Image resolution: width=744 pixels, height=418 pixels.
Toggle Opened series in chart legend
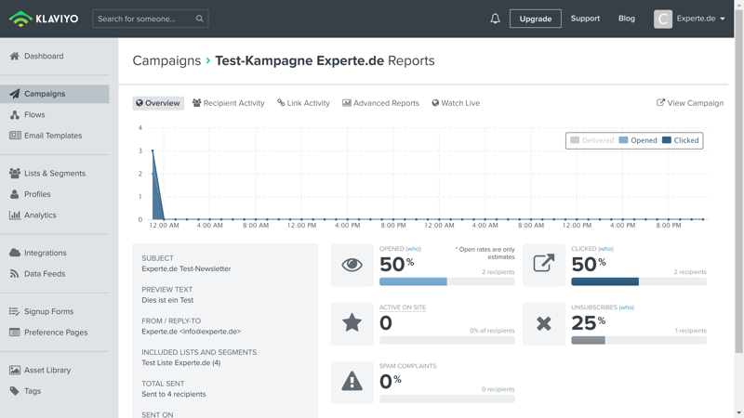click(x=638, y=140)
